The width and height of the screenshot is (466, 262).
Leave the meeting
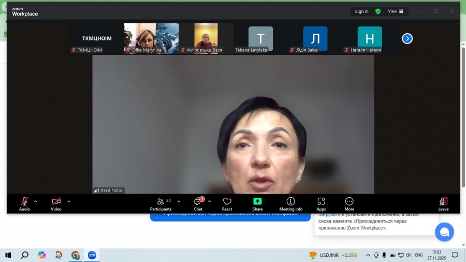click(x=443, y=203)
